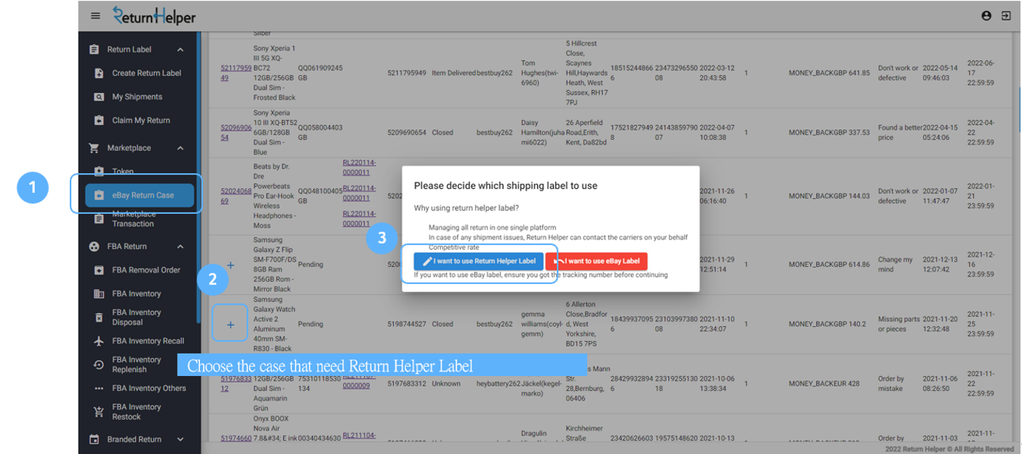
Task: Choose I want to use eBay Label
Action: coord(596,262)
